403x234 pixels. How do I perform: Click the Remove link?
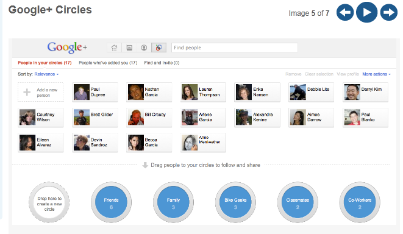tap(293, 74)
